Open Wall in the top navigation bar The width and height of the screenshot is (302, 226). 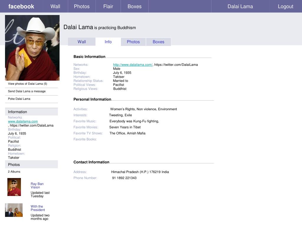pos(55,6)
